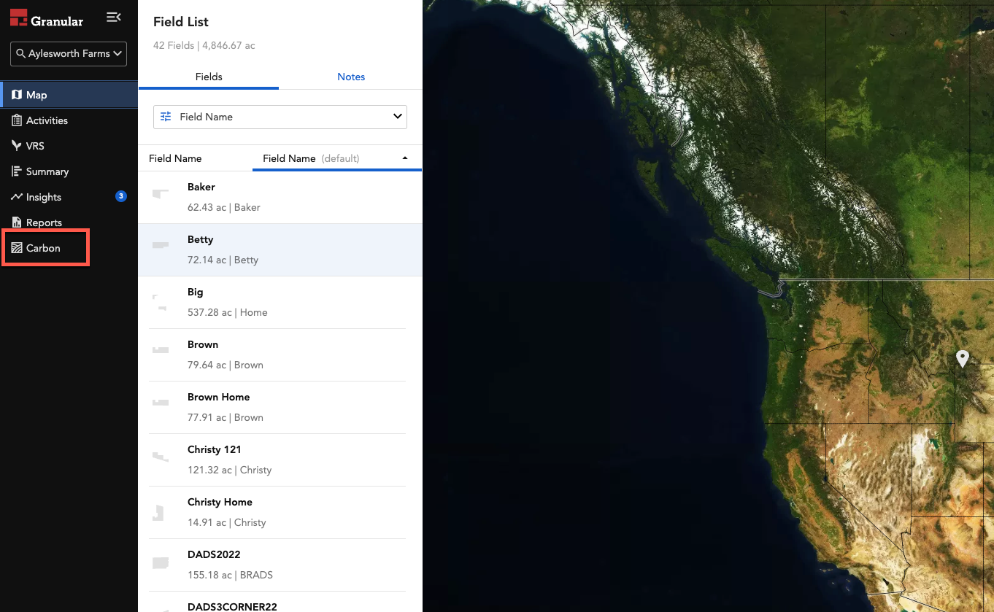Collapse the sidebar with the menu icon

113,17
